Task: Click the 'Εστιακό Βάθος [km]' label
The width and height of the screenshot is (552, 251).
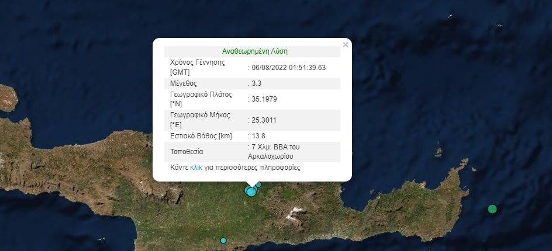Action: pos(201,137)
